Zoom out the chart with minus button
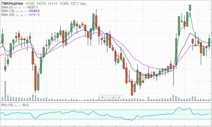Screen dimensions: 212x127 pyautogui.click(x=108, y=97)
